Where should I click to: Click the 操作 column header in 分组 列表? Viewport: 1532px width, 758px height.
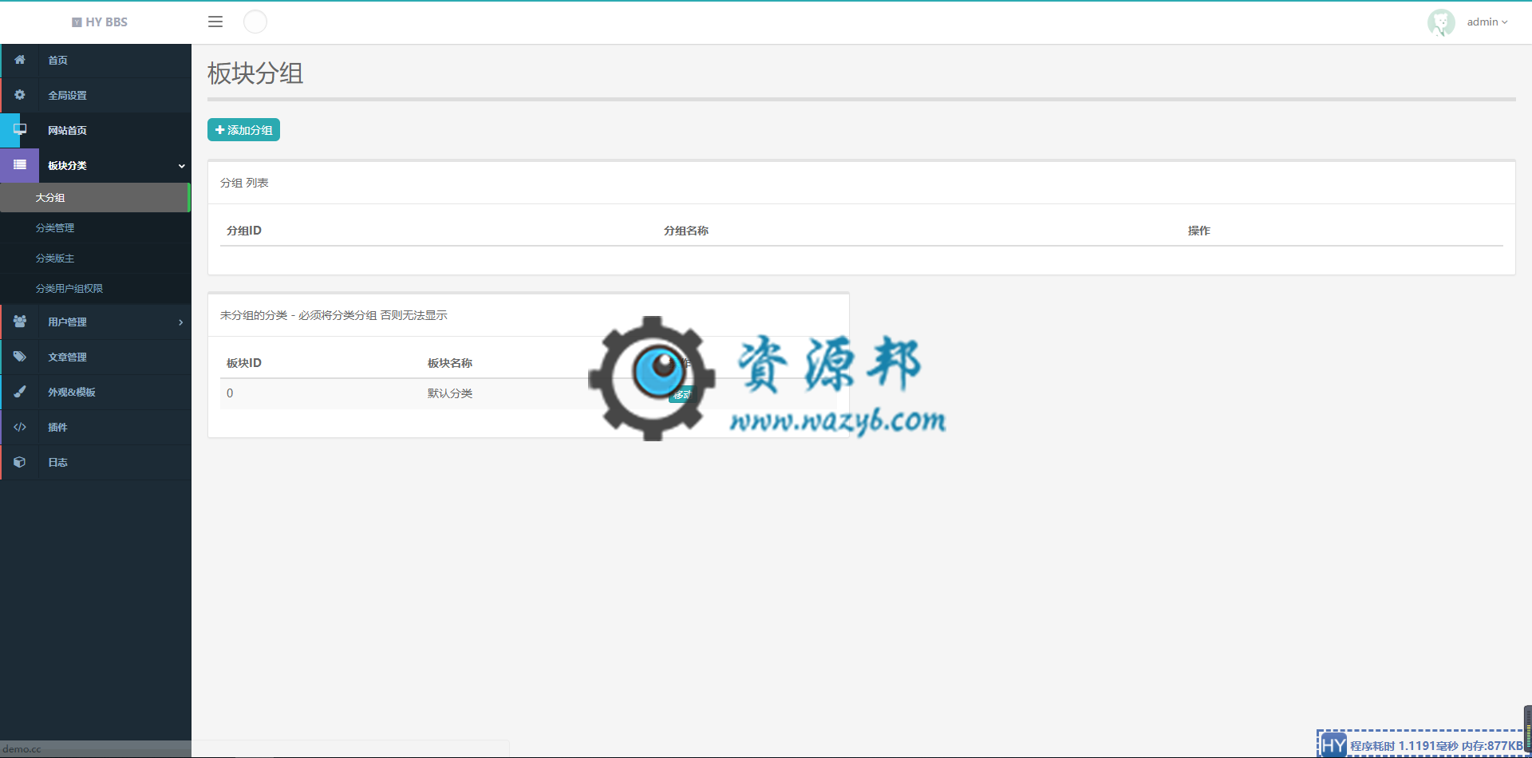click(x=1199, y=231)
